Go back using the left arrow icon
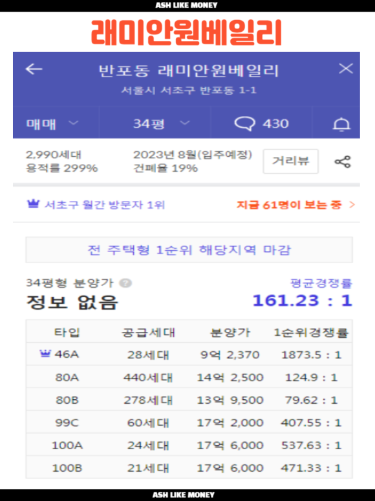This screenshot has width=375, height=501. (34, 69)
